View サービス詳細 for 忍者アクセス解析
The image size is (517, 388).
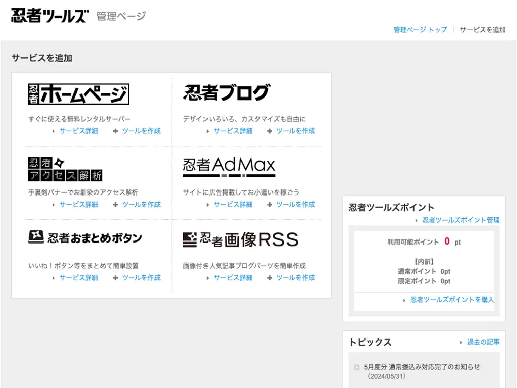(78, 205)
